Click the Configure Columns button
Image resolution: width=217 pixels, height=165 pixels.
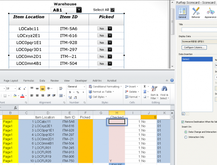click(194, 48)
